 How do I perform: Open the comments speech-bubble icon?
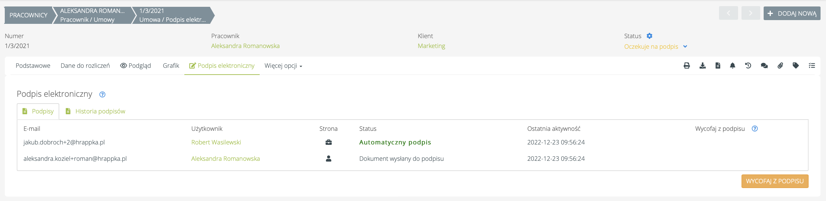764,66
